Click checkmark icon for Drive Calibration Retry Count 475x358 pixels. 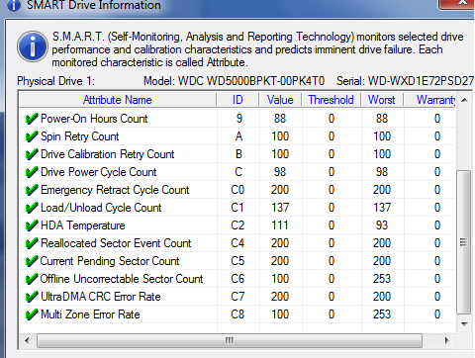[32, 154]
